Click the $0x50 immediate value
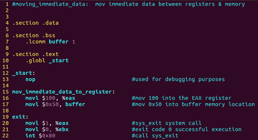Screen dimensions: 258x140 point(50,104)
